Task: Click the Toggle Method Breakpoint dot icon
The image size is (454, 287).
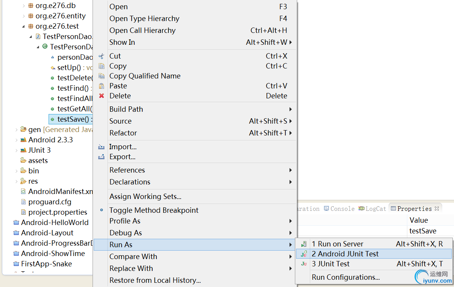Action: pos(101,210)
